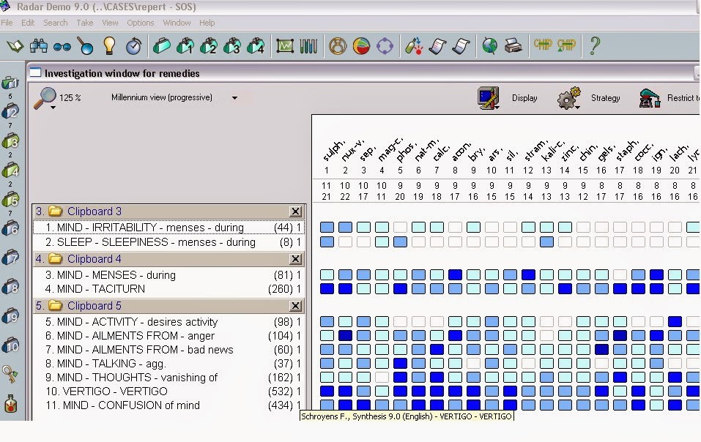The height and width of the screenshot is (442, 701).
Task: Click the binoculars search icon
Action: point(39,45)
